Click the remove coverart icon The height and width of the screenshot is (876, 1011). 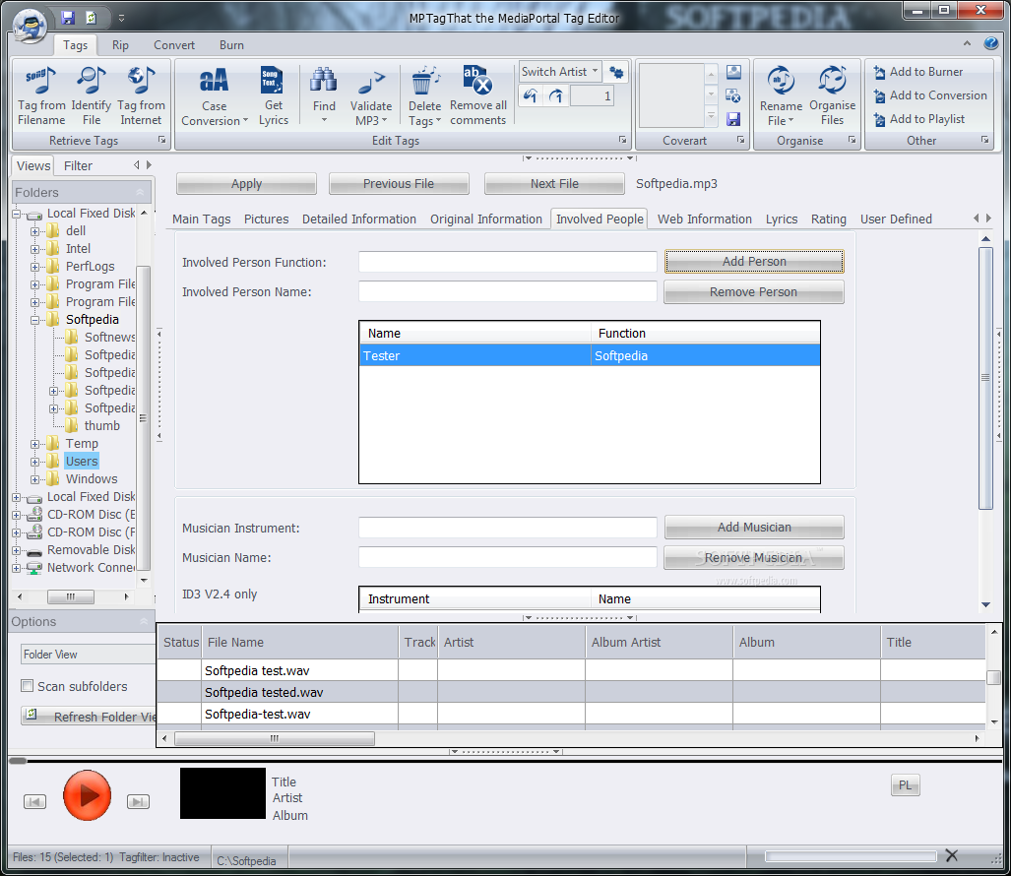(733, 95)
